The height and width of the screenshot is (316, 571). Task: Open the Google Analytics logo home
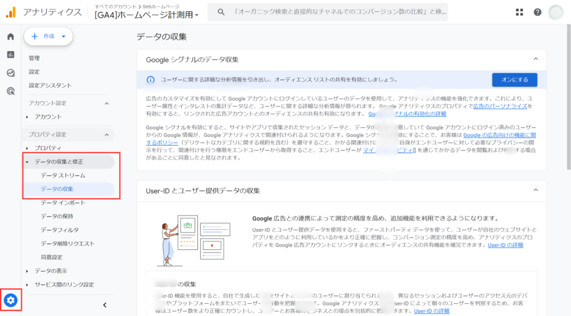(x=11, y=12)
